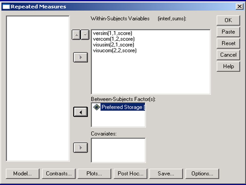Select vercom(1,2,score) in the variables list
This screenshot has width=246, height=185.
(114, 39)
